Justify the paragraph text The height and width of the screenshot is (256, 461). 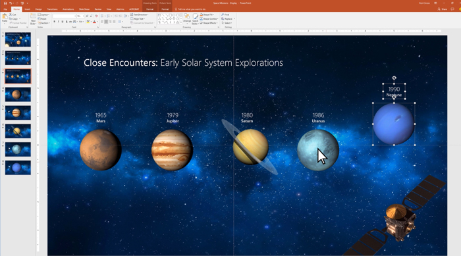tap(114, 22)
